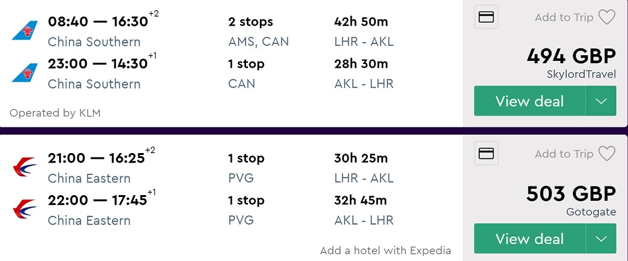Save the 503 GBP flight with heart icon
The width and height of the screenshot is (628, 261).
607,154
